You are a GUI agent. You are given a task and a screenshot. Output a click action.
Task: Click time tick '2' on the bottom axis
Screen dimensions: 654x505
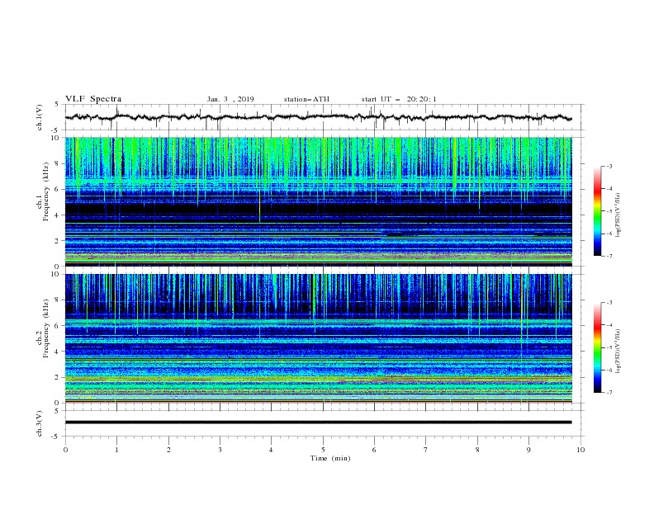[x=168, y=450]
